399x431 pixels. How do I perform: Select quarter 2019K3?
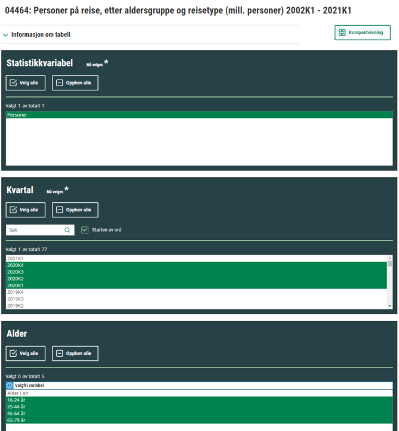pos(197,299)
